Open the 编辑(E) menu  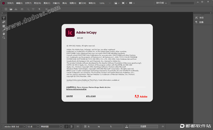(19, 3)
